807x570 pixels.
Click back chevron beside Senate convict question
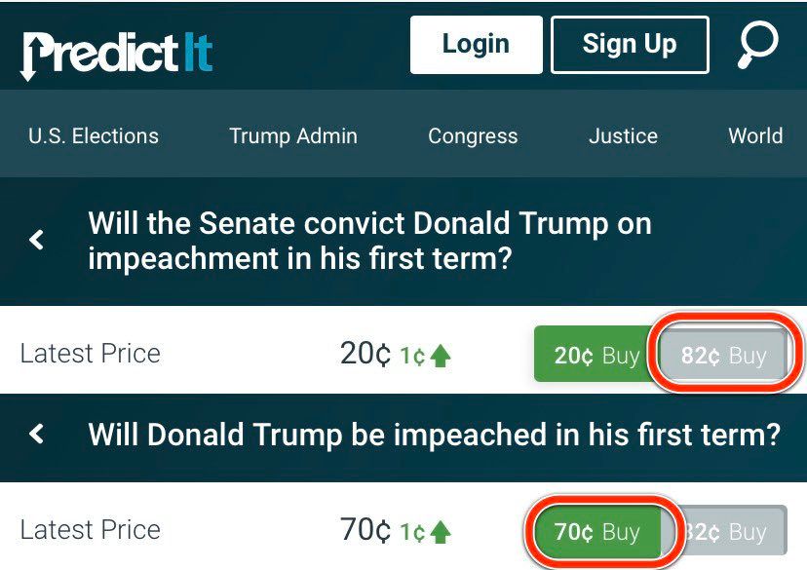37,240
